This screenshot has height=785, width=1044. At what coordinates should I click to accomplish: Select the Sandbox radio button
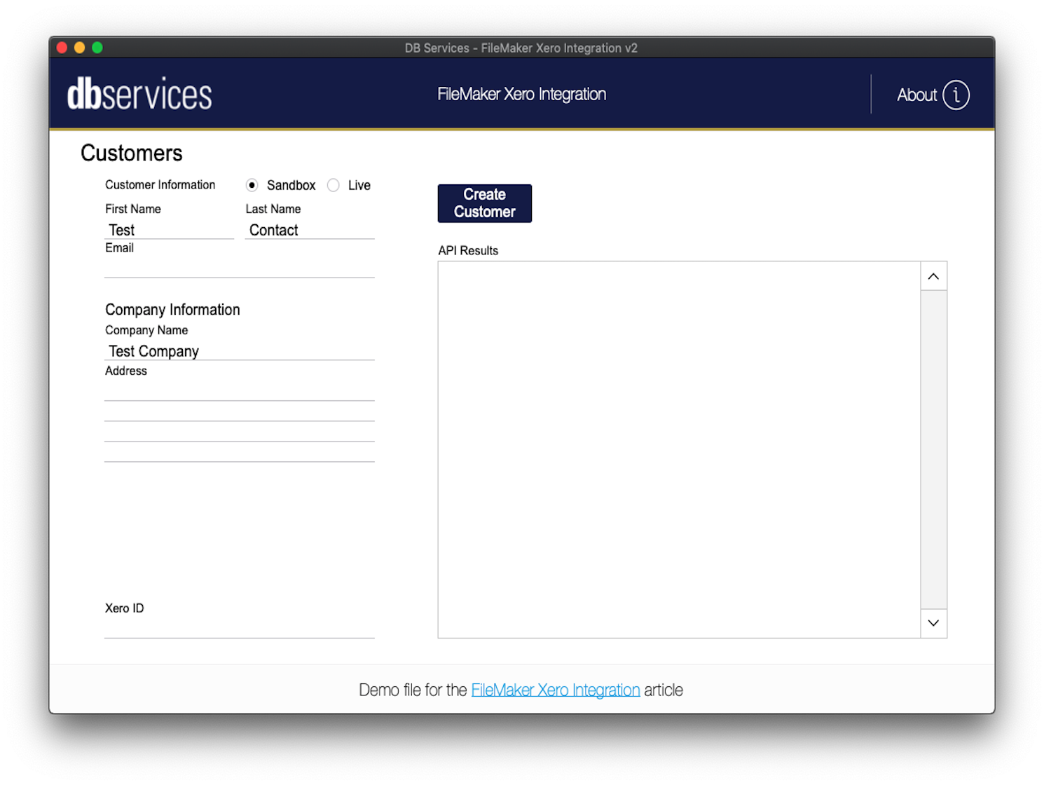click(252, 185)
